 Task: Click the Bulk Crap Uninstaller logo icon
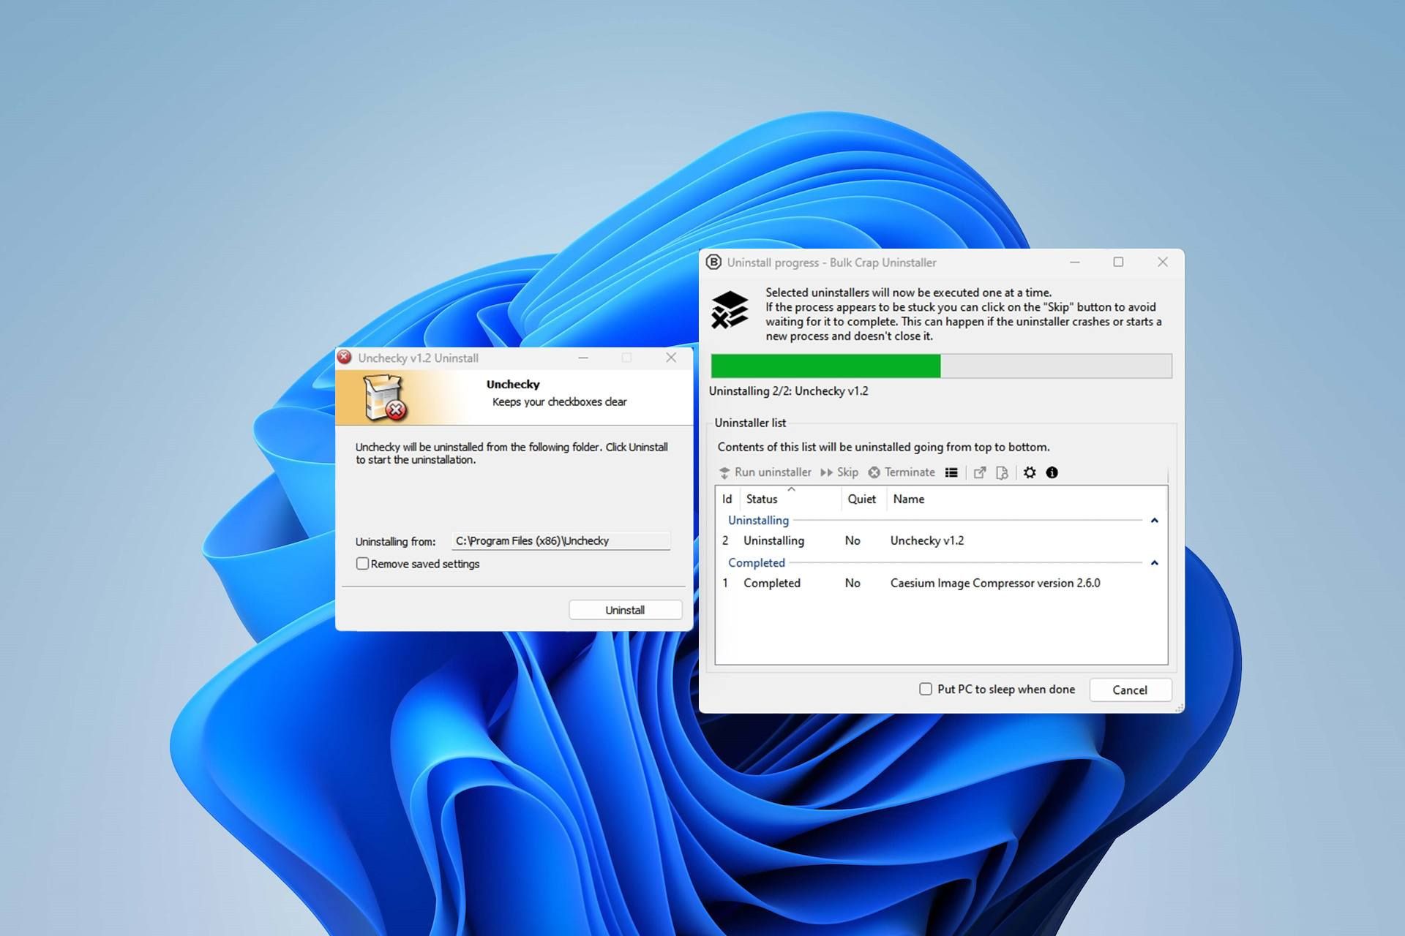coord(713,262)
